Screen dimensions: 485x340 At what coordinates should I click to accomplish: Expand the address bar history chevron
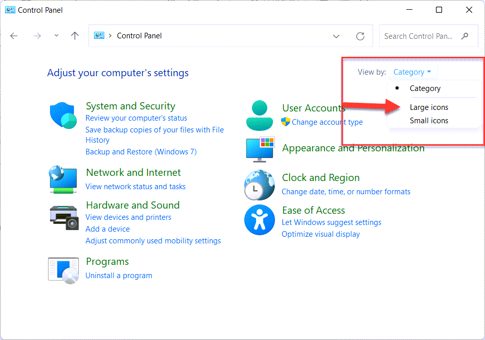point(336,36)
